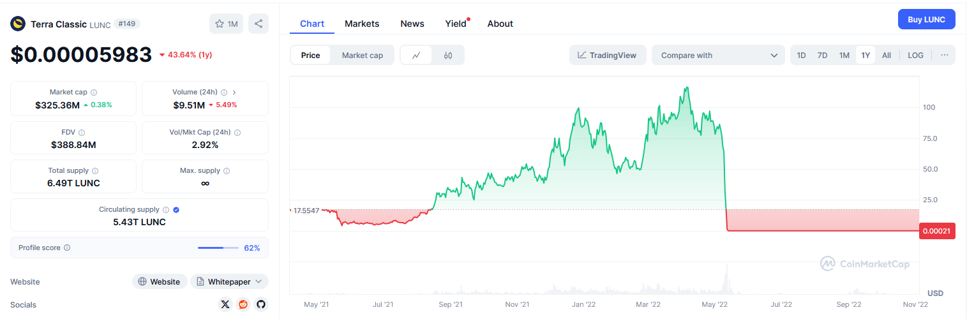Switch to candlestick chart icon

click(x=448, y=56)
